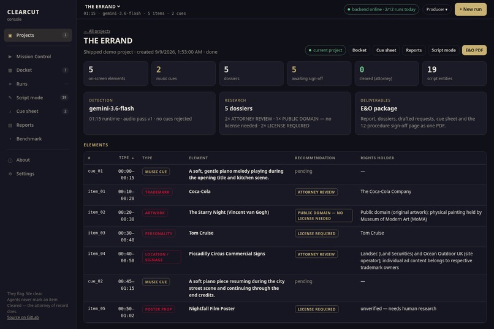The height and width of the screenshot is (329, 494).
Task: Follow the All projects back link
Action: coord(97,31)
